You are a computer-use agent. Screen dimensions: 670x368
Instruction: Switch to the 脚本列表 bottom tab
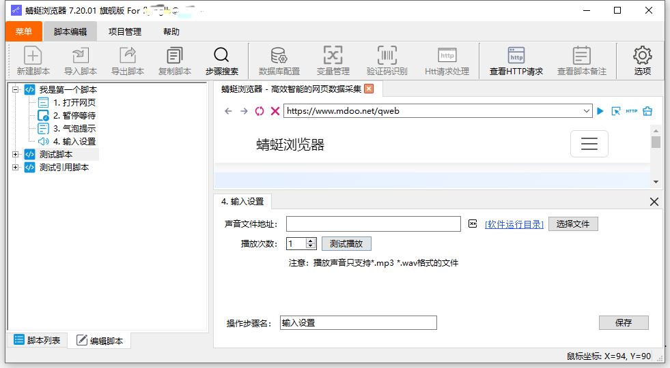pos(38,340)
